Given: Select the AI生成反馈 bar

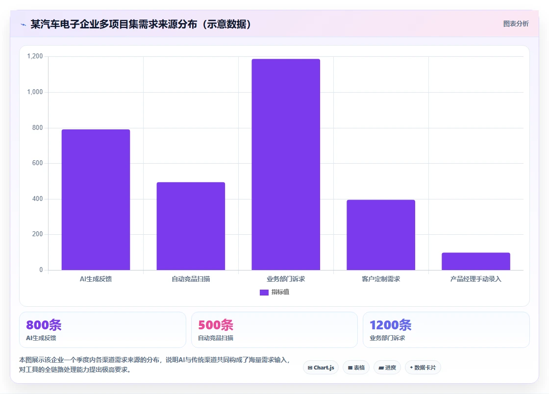Looking at the screenshot, I should coord(96,200).
